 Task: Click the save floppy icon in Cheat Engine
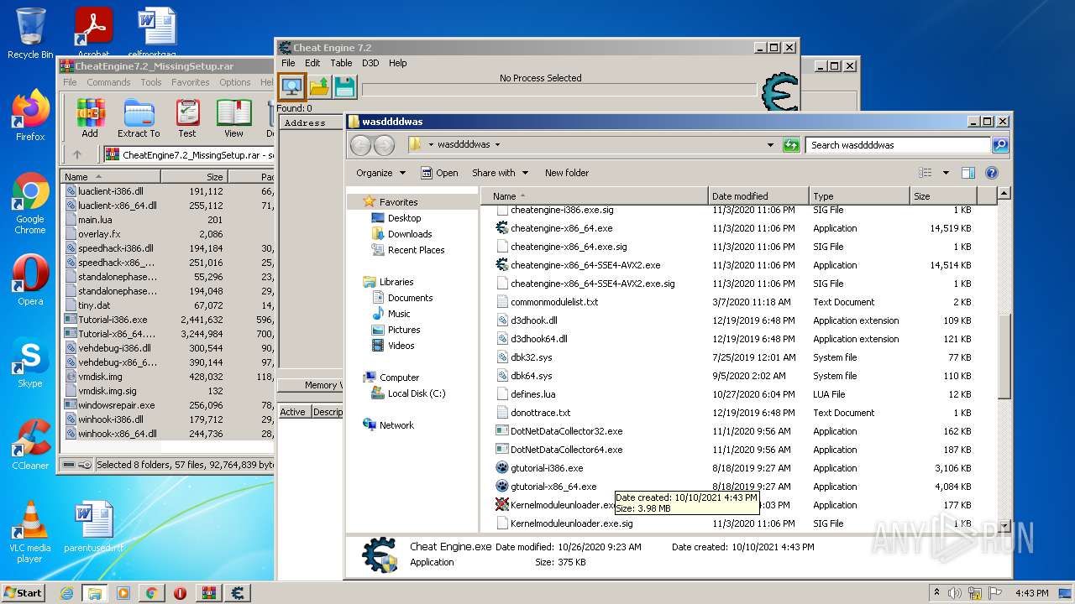click(344, 86)
